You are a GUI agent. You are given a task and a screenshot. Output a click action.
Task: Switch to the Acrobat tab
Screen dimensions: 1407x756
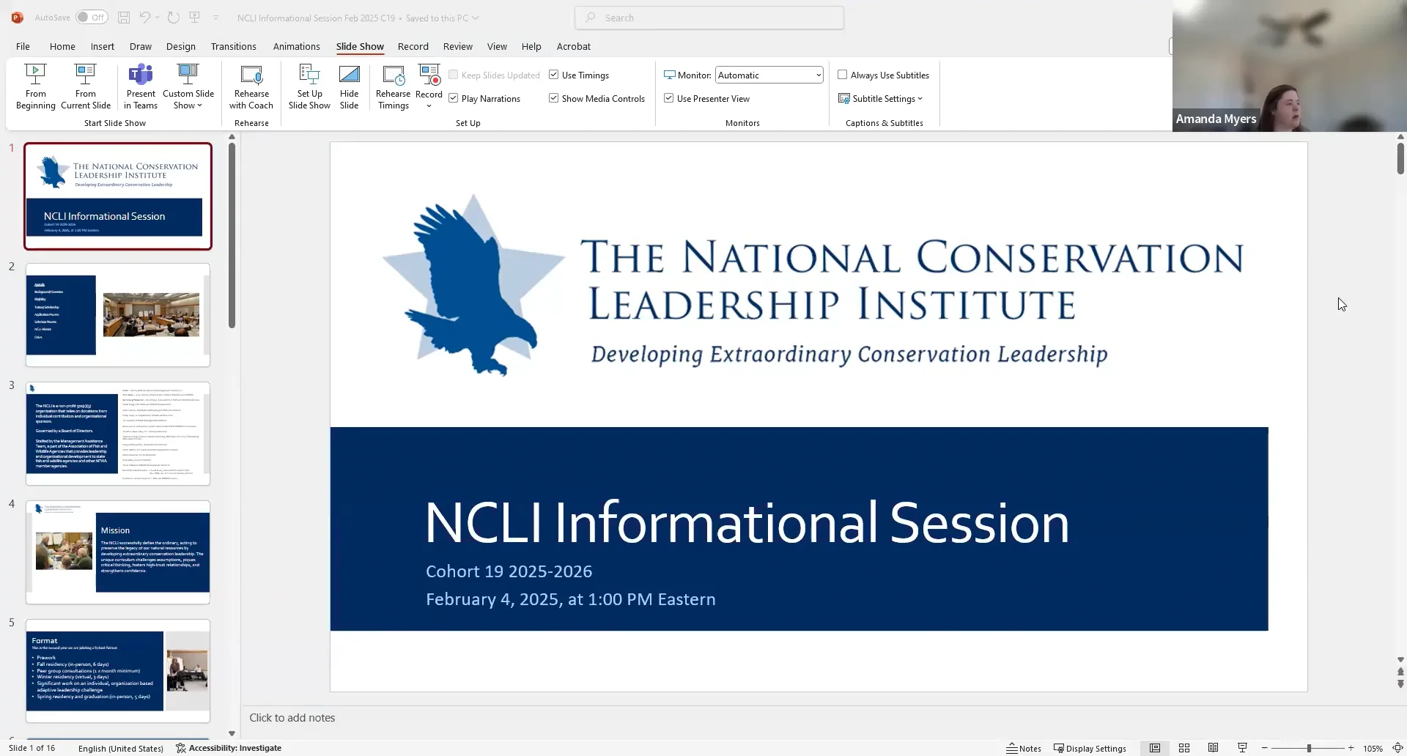tap(573, 46)
